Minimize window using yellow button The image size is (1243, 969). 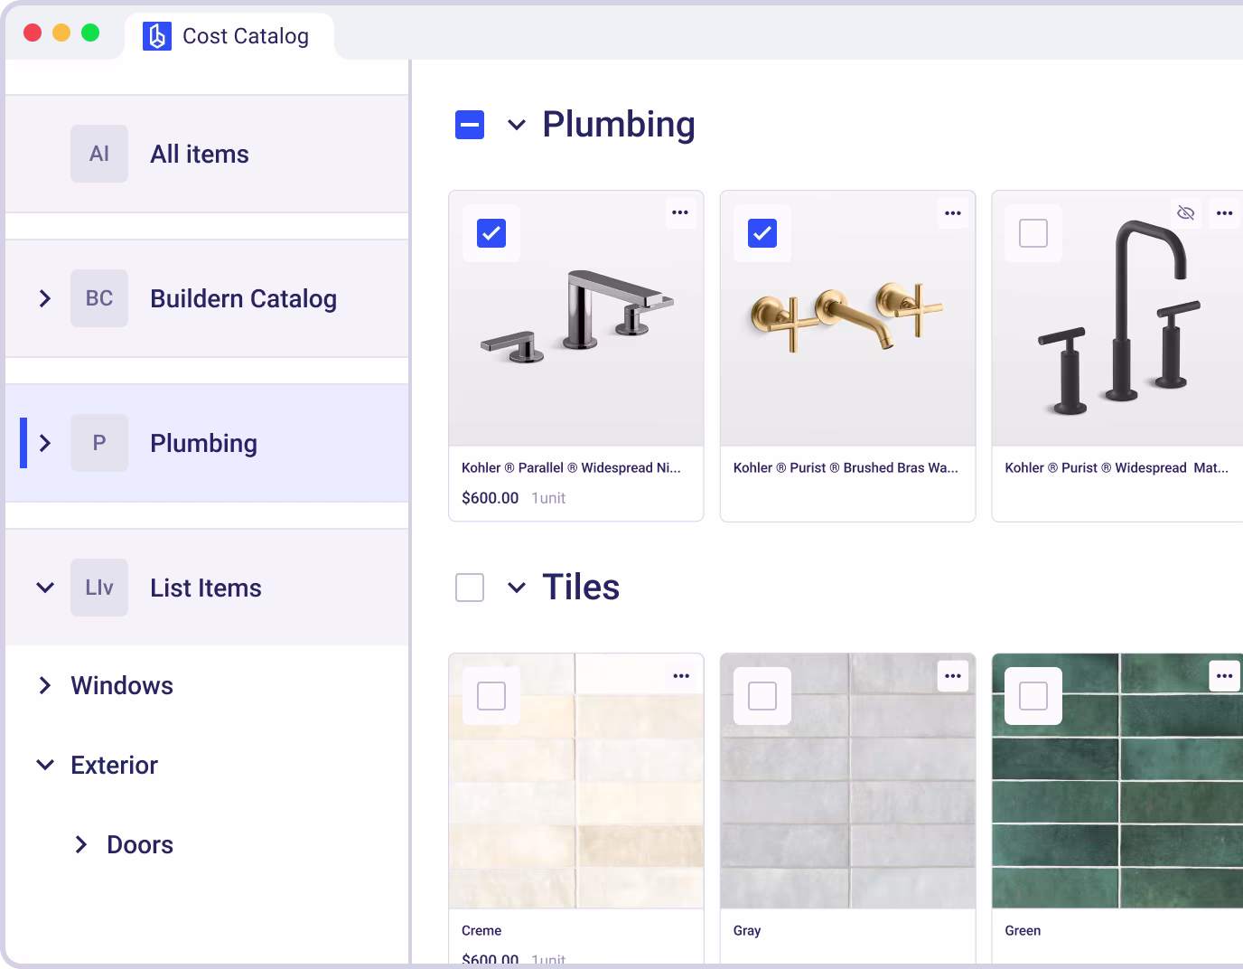tap(61, 33)
